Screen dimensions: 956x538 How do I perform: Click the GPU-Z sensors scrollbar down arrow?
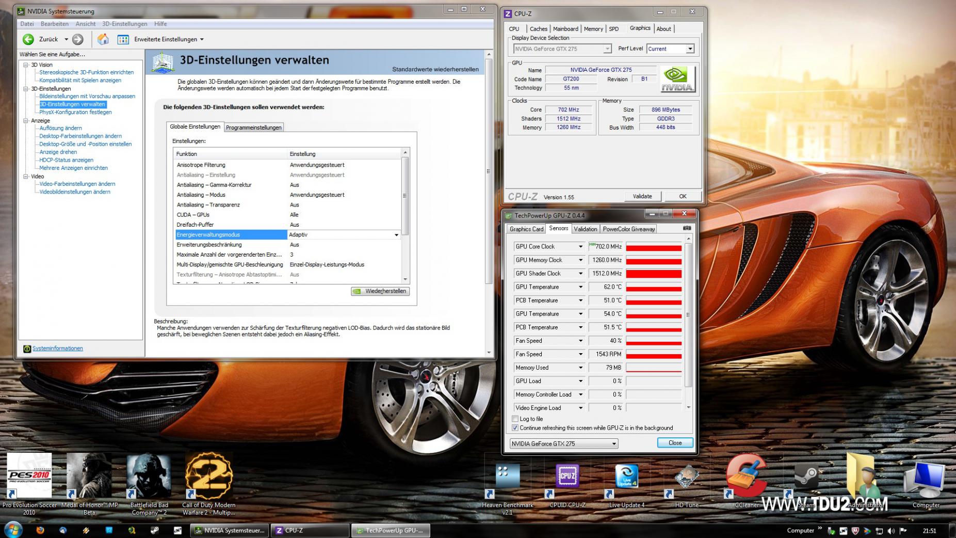[x=688, y=407]
